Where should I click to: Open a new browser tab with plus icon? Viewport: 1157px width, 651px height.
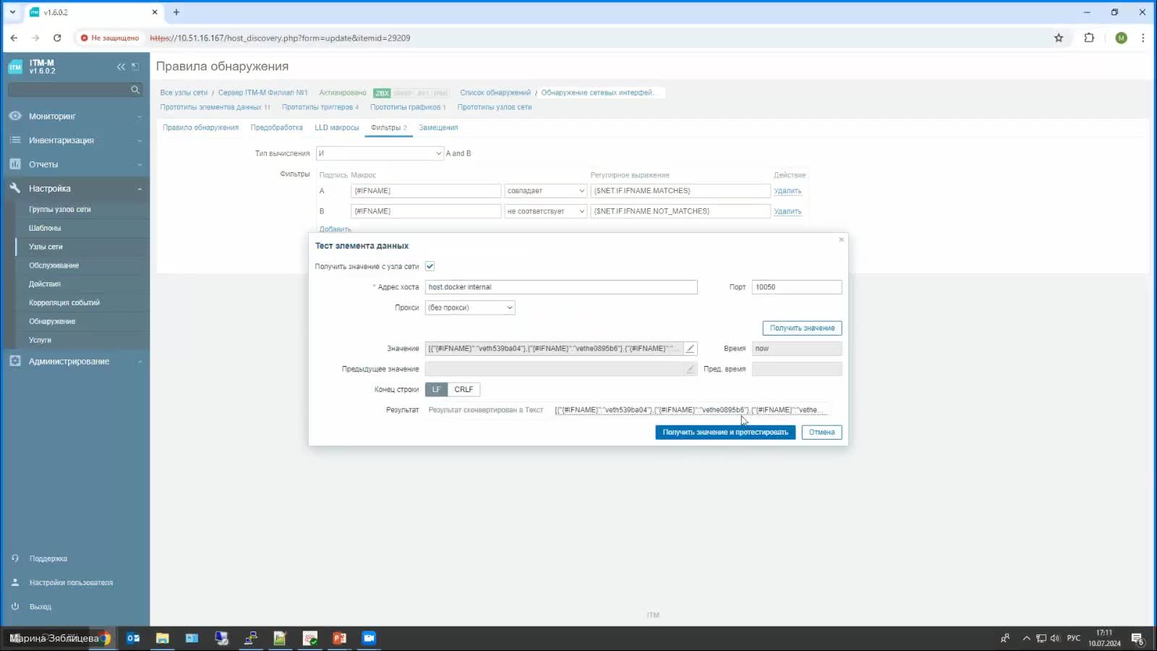point(176,12)
